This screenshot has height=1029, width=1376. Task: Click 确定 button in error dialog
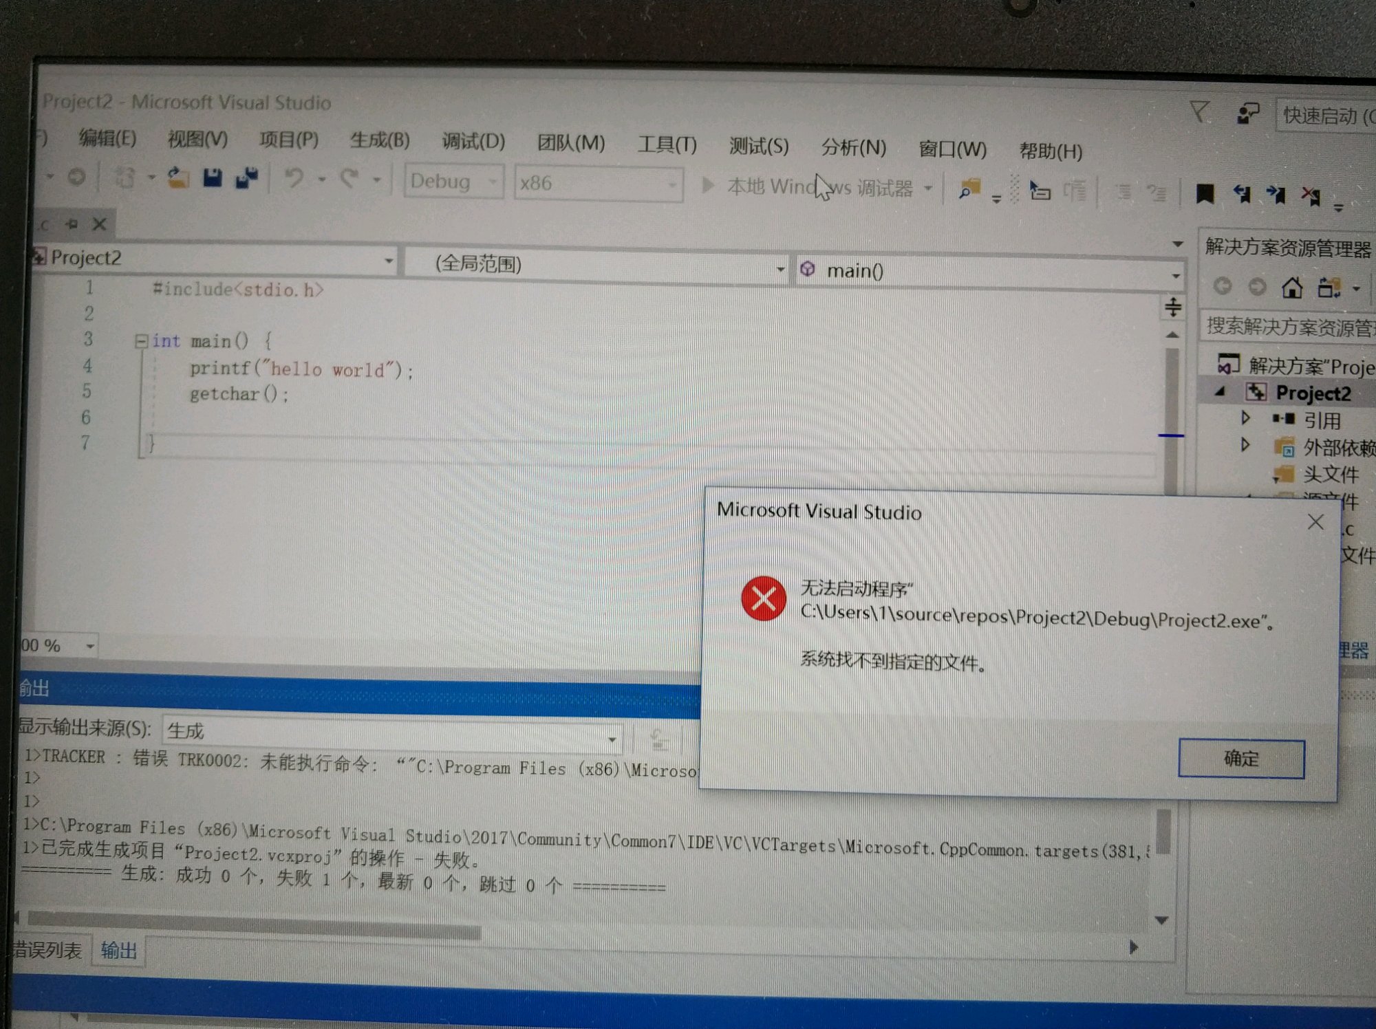click(x=1240, y=759)
